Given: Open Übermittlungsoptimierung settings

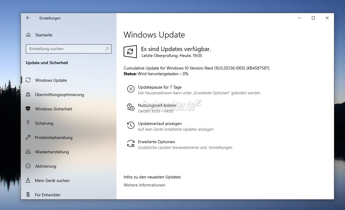Looking at the screenshot, I should (59, 95).
